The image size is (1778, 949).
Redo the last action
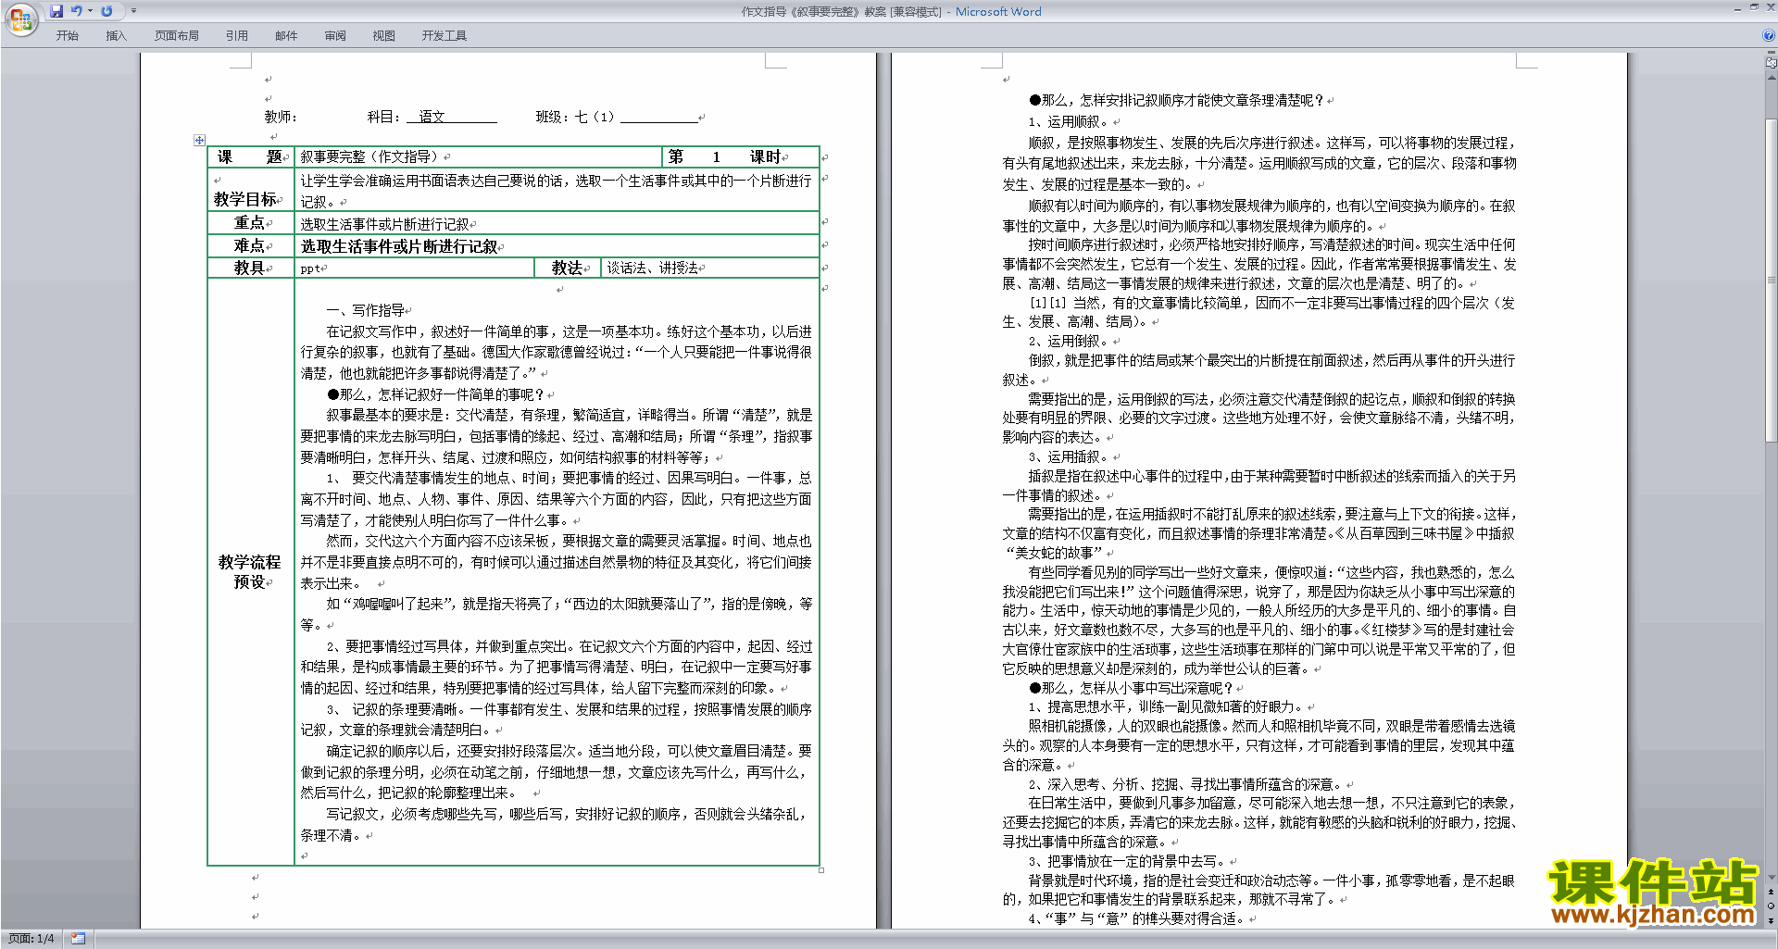(106, 11)
